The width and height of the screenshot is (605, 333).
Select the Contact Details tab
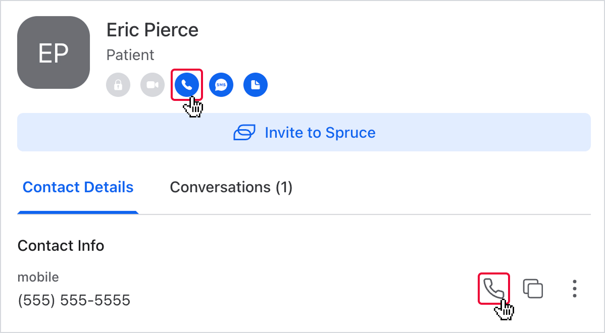coord(78,187)
